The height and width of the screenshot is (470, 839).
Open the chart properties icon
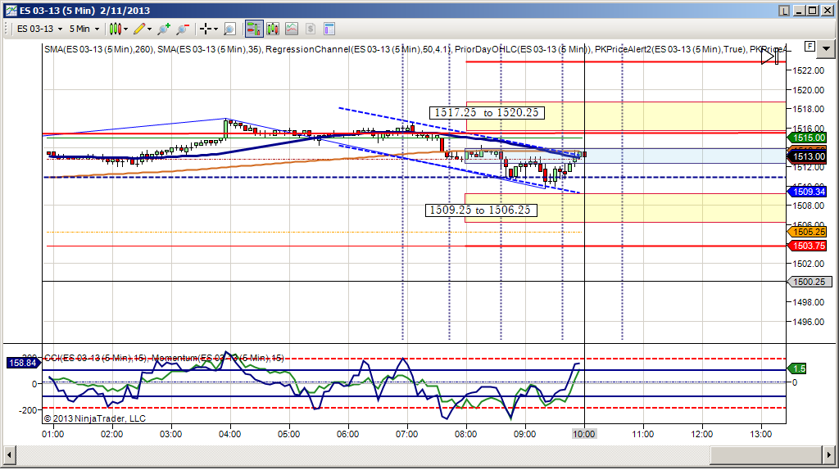pos(329,29)
